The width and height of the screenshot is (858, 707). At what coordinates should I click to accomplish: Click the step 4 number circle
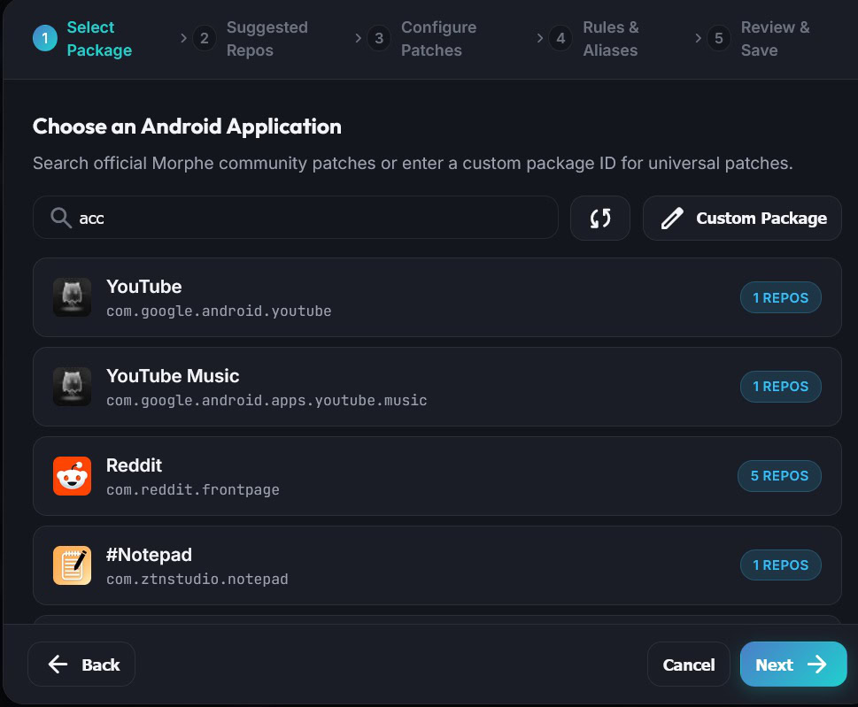tap(560, 38)
